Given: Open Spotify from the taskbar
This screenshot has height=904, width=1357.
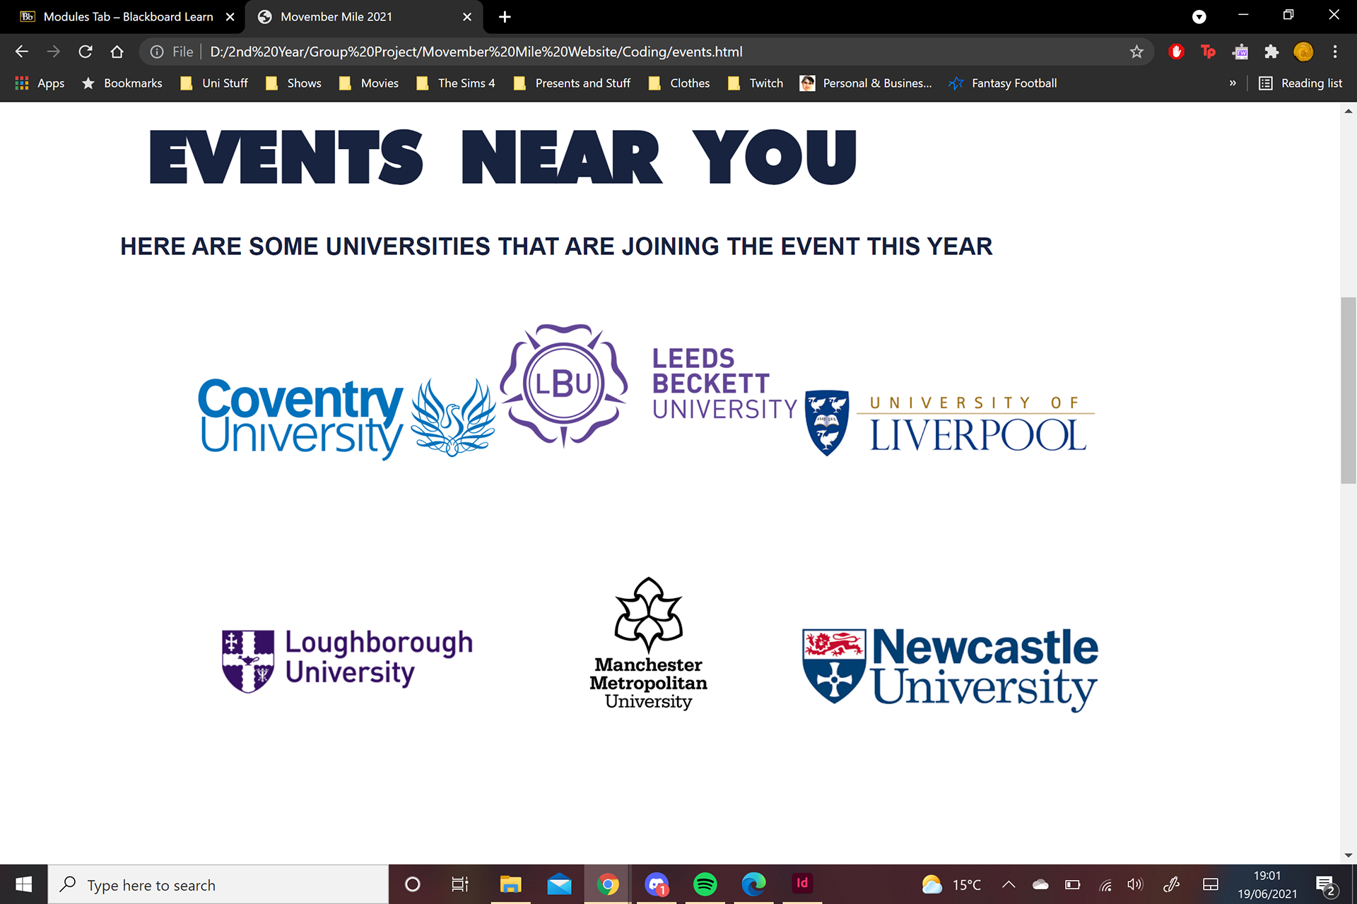Looking at the screenshot, I should (x=705, y=884).
